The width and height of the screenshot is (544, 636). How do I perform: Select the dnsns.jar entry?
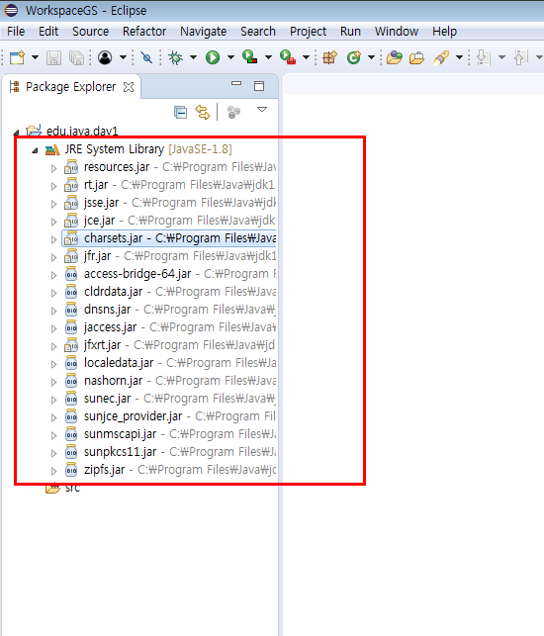169,310
